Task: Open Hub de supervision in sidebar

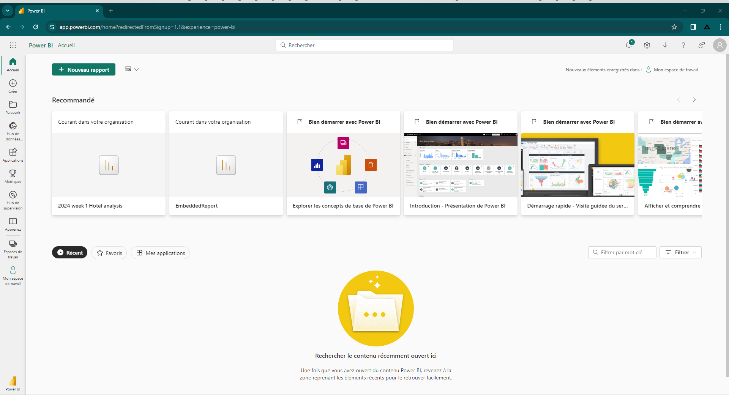Action: tap(13, 200)
